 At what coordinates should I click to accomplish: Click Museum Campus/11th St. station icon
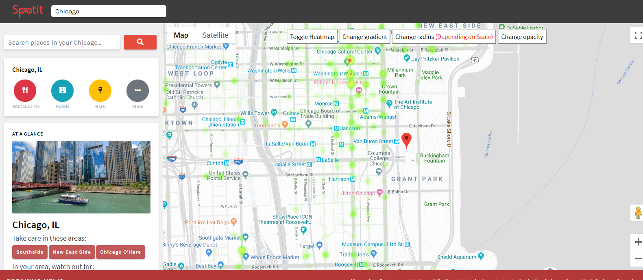tap(408, 244)
